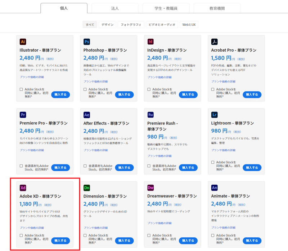Click the Dimension app icon

click(86, 188)
